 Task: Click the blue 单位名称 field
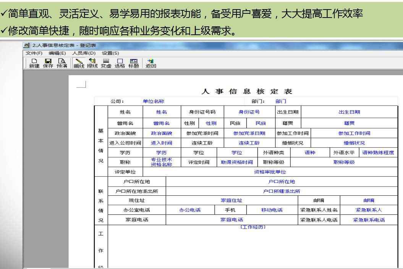click(x=154, y=101)
